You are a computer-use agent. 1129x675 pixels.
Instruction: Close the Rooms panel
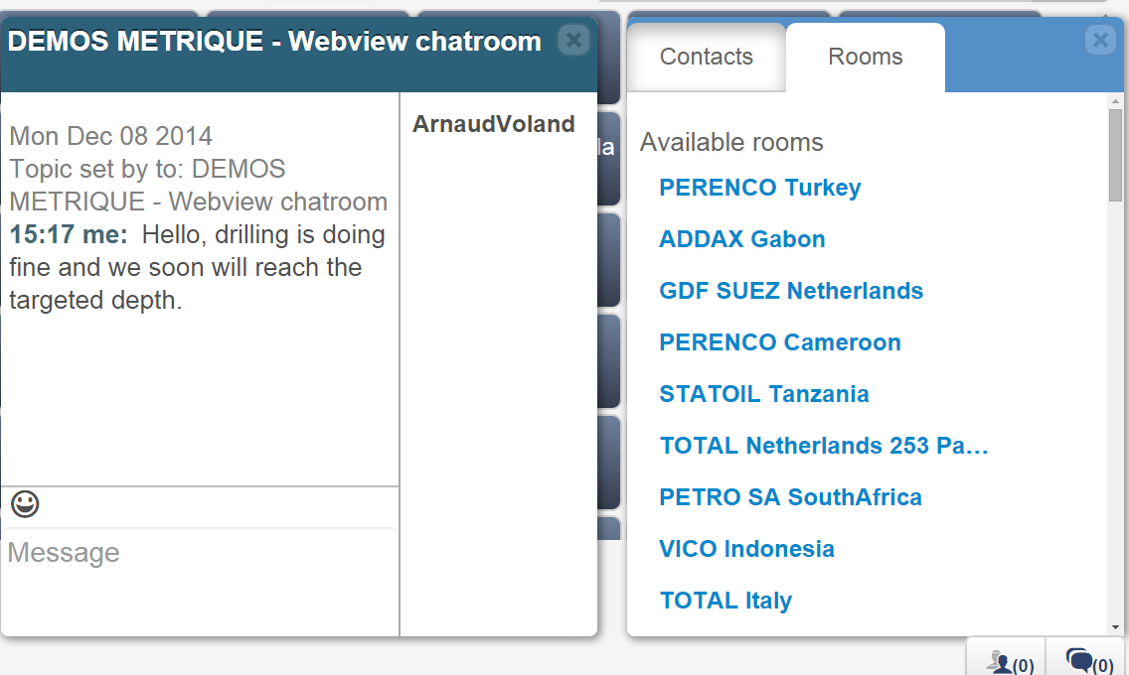click(x=1100, y=40)
